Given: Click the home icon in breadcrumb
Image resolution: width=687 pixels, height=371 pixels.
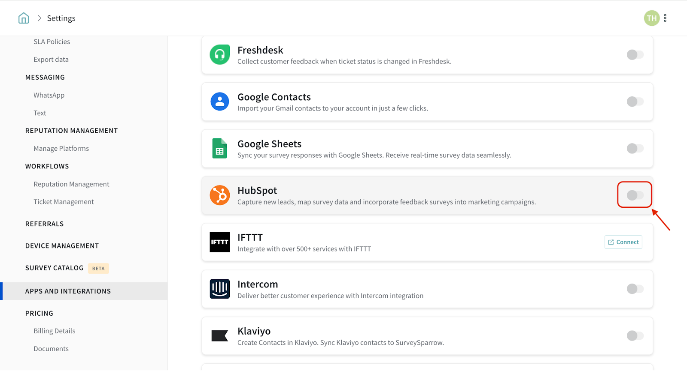Looking at the screenshot, I should coord(24,18).
